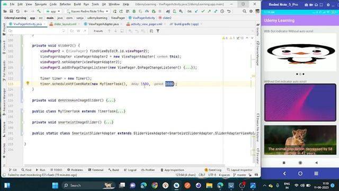Click the purple gradient slider image
This screenshot has width=339, height=191.
300,102
